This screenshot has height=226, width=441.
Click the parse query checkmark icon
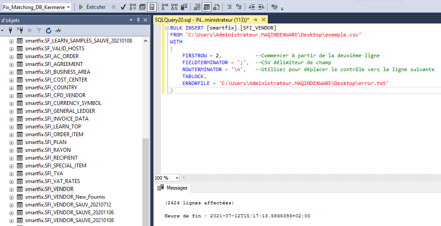123,7
